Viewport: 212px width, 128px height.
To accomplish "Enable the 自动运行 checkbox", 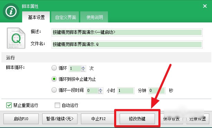I will 57,105.
